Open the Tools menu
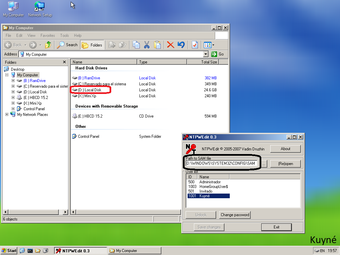Image resolution: width=340 pixels, height=255 pixels. pyautogui.click(x=64, y=36)
